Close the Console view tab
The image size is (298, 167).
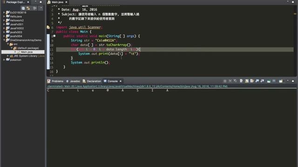point(121,81)
